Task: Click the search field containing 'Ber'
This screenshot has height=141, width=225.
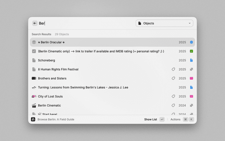Action: [x=84, y=23]
